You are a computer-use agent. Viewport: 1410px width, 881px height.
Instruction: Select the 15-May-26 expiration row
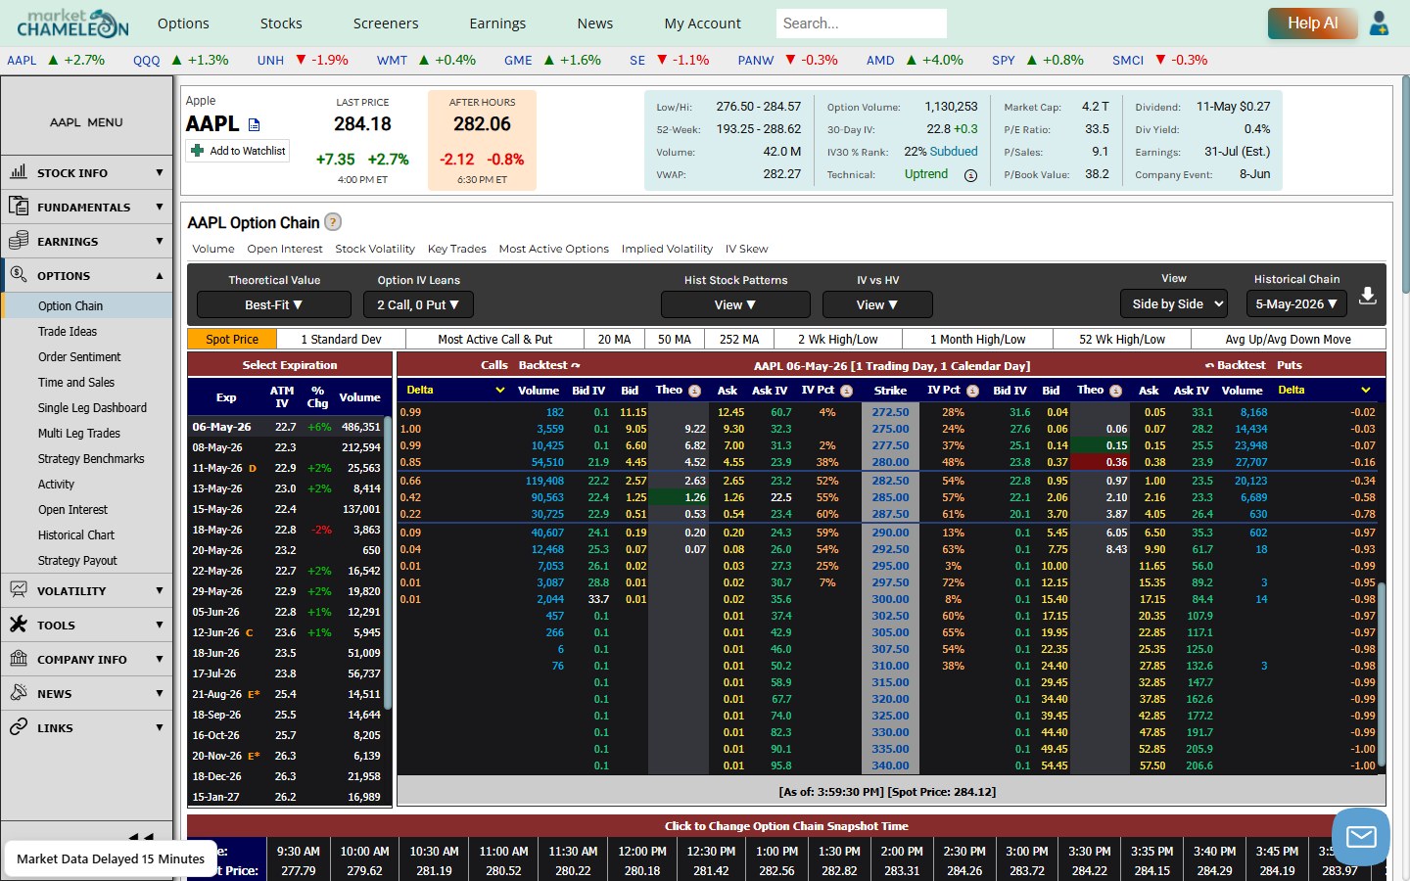point(287,509)
